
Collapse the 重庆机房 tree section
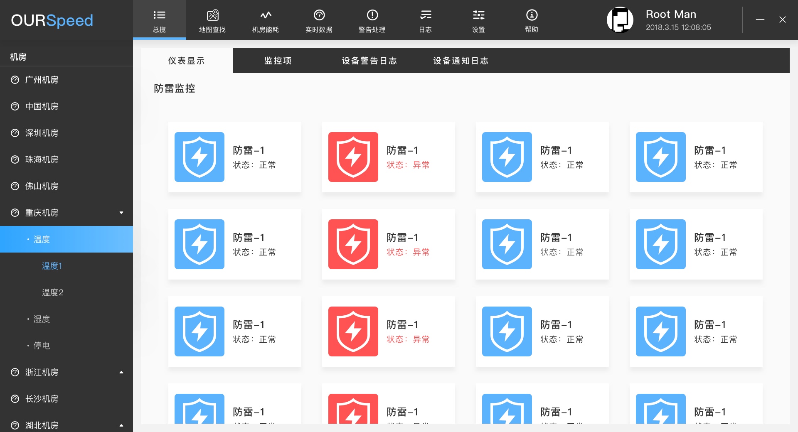click(121, 212)
